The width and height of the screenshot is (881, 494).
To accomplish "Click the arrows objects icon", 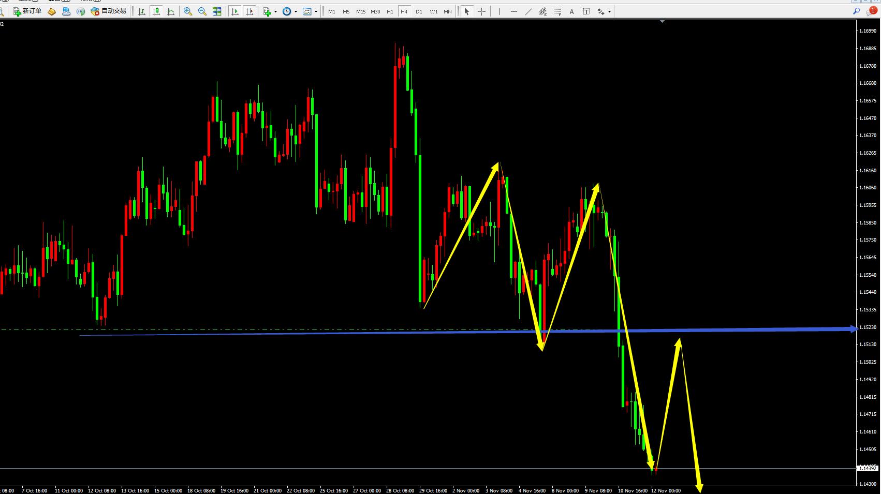I will 600,11.
